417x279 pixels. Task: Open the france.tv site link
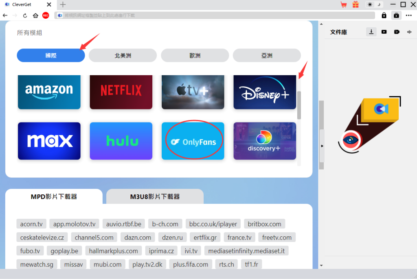[239, 237]
